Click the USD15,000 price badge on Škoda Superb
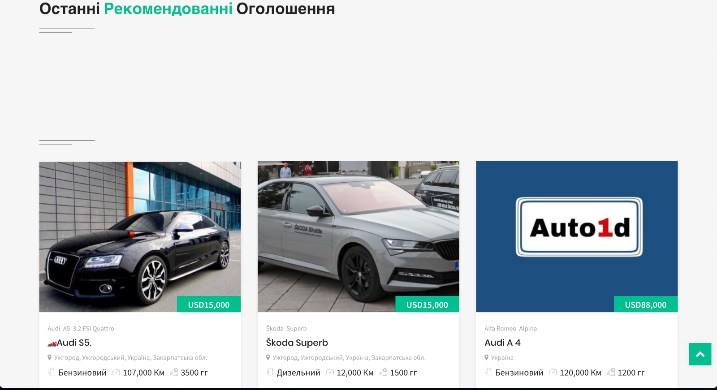The width and height of the screenshot is (717, 390). 427,304
